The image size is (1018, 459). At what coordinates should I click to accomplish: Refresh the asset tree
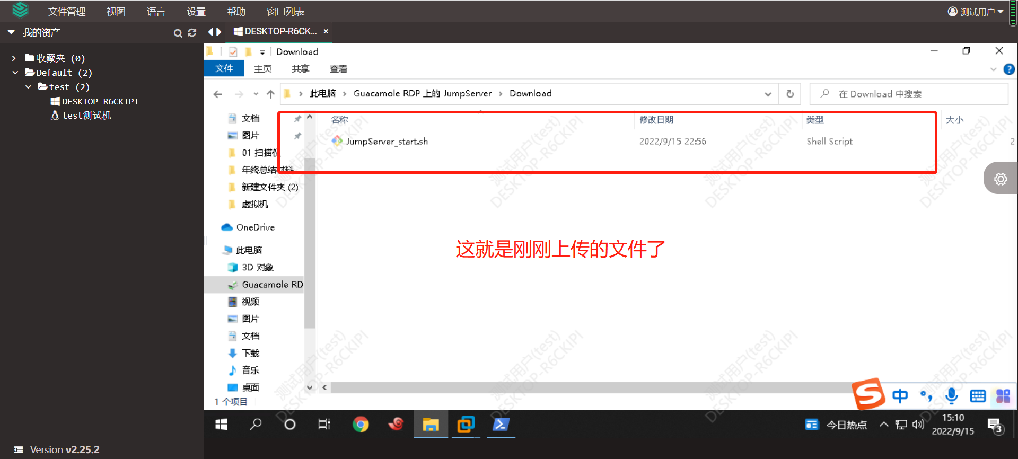(x=192, y=33)
